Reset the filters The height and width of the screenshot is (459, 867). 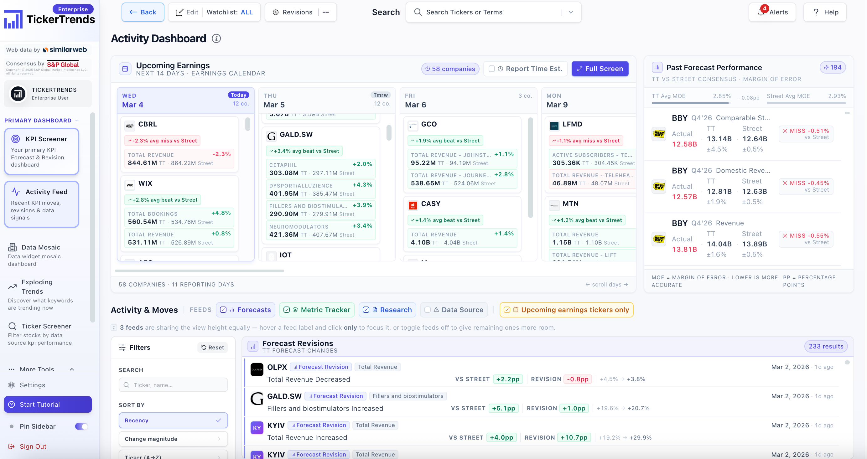(212, 347)
